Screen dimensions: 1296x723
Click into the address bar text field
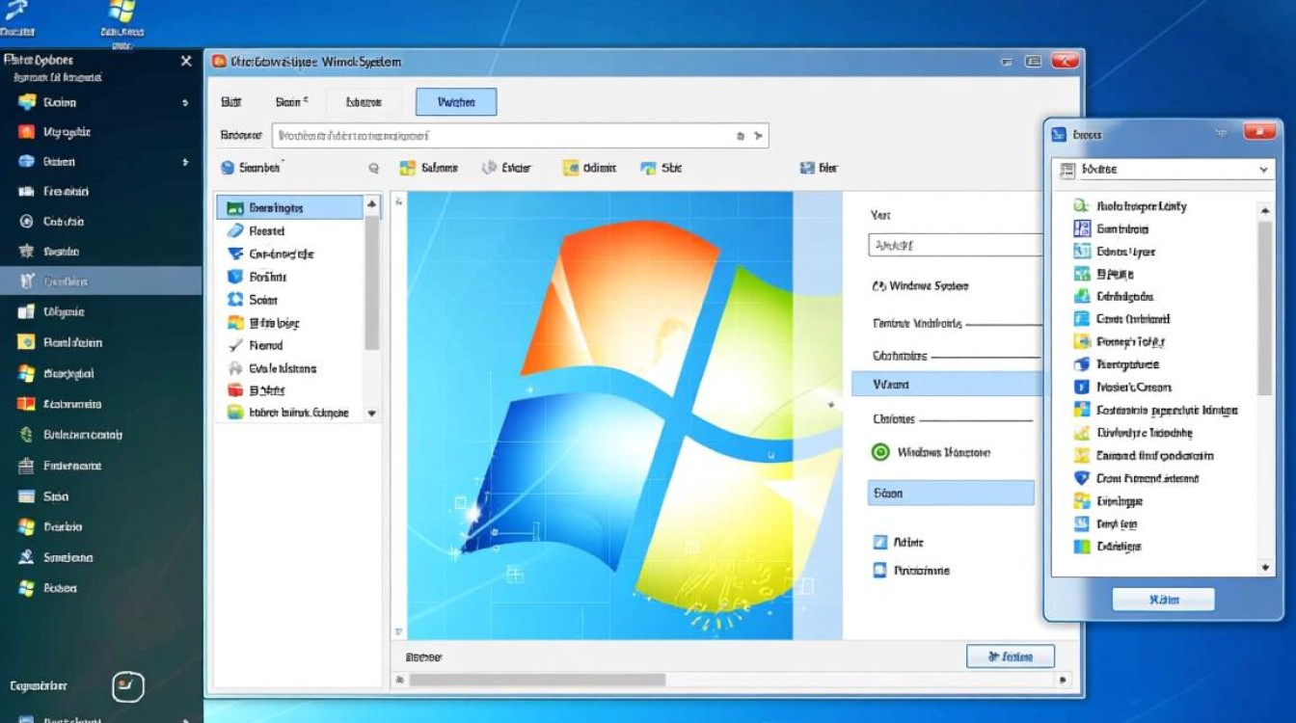click(501, 136)
